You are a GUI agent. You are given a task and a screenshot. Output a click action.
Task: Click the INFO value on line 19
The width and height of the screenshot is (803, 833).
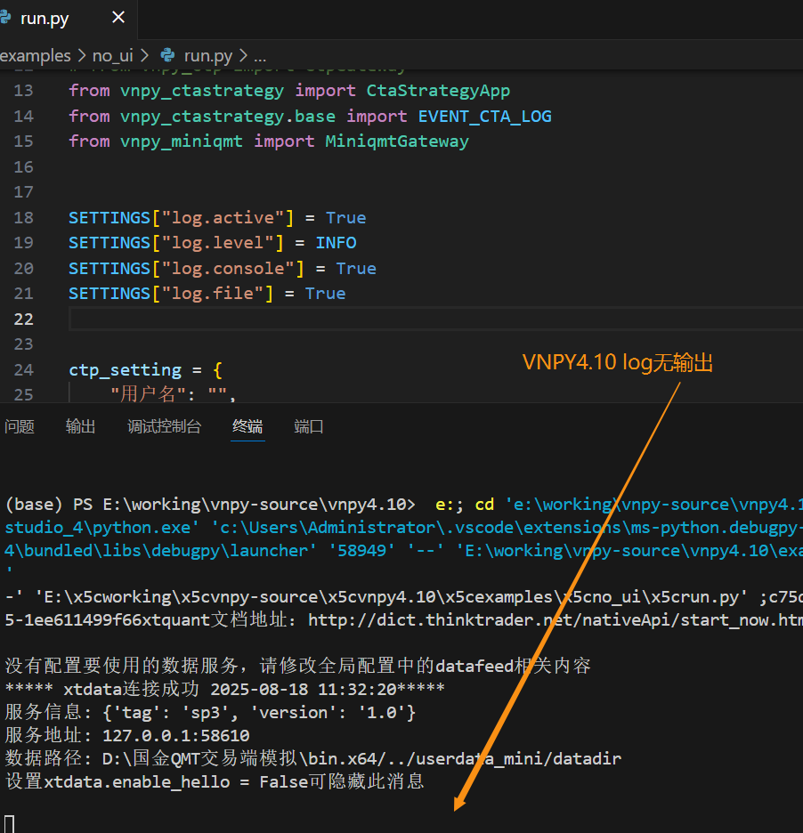tap(336, 243)
